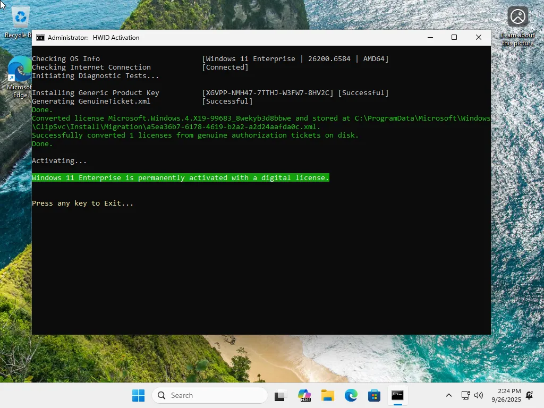The height and width of the screenshot is (408, 544).
Task: Click 'Checking OS Info' text
Action: pyautogui.click(x=66, y=59)
